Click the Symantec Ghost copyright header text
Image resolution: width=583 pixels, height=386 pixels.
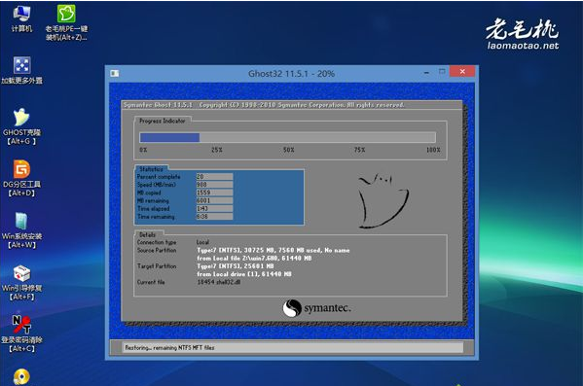[x=264, y=105]
